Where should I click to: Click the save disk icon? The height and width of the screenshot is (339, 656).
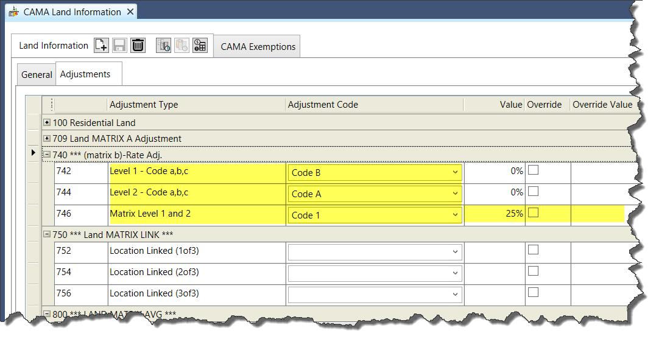[119, 46]
